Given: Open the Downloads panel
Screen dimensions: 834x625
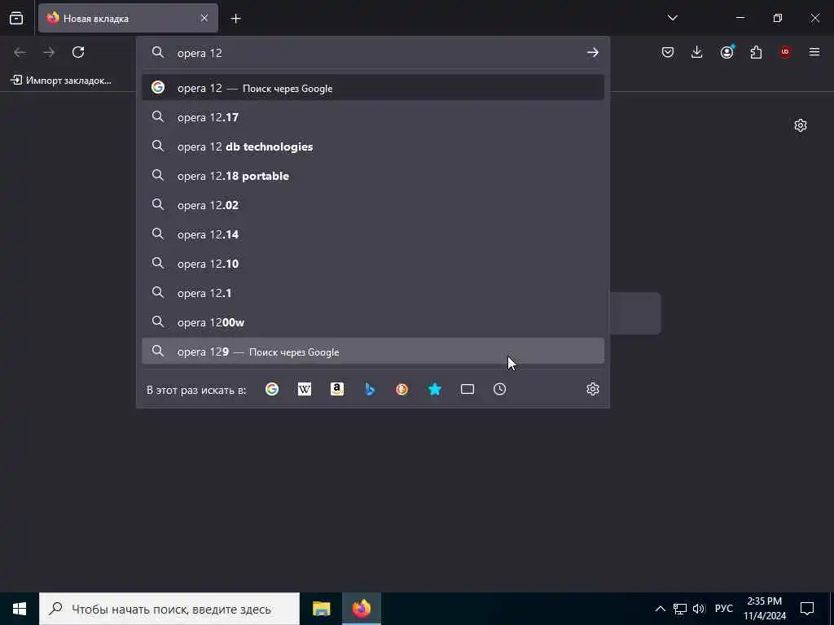Looking at the screenshot, I should (x=697, y=52).
